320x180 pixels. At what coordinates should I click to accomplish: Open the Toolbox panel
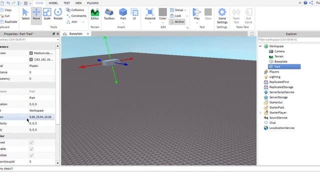click(109, 14)
